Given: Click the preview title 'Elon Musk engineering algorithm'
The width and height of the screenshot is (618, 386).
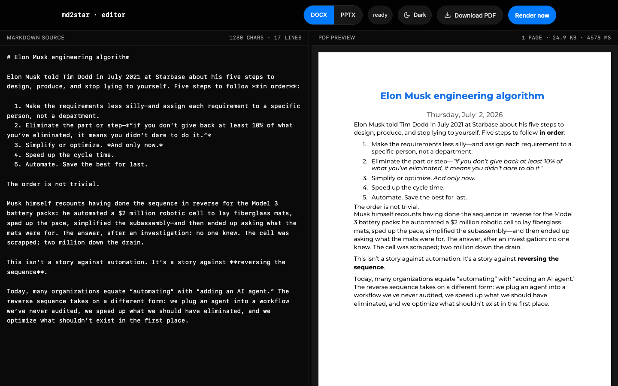Looking at the screenshot, I should click(x=462, y=96).
